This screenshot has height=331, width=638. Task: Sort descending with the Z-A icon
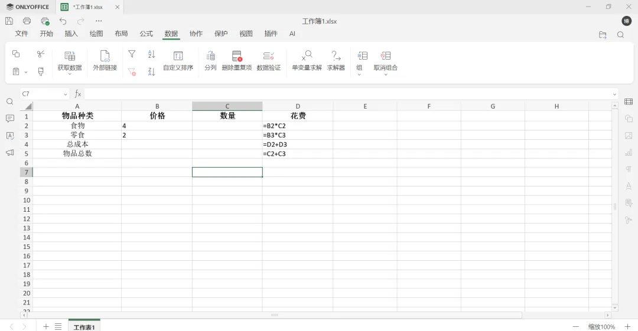pyautogui.click(x=151, y=72)
